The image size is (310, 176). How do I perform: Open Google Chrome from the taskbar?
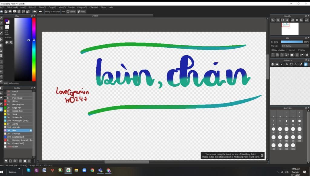click(92, 170)
